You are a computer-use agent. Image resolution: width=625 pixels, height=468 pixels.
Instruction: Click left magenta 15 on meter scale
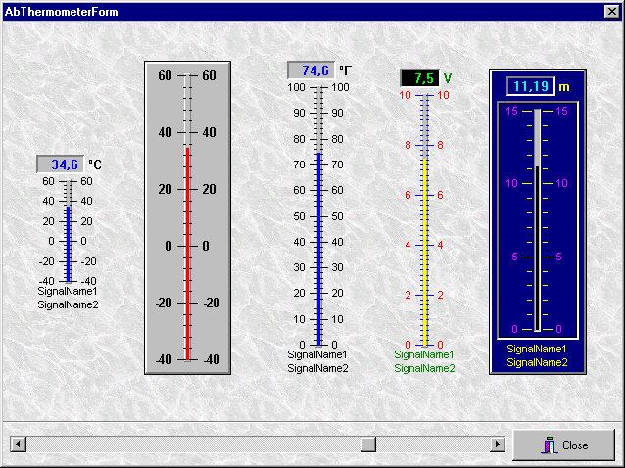coord(511,111)
